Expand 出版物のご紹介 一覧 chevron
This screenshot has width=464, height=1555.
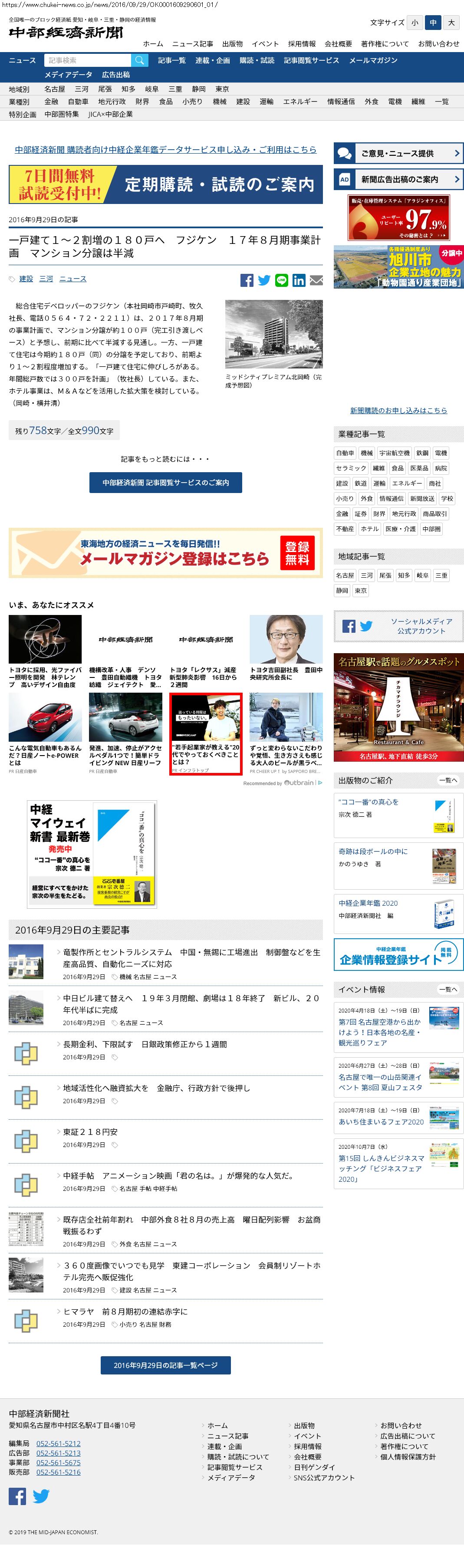click(x=448, y=780)
